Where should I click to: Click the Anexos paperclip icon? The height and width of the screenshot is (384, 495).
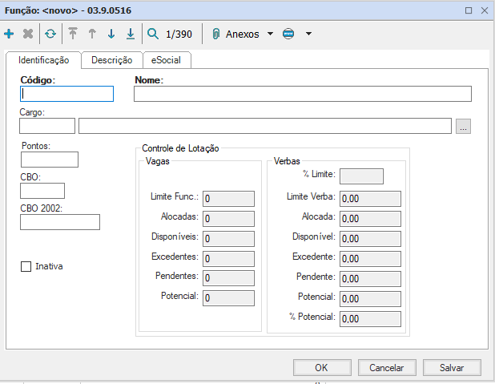coord(215,34)
